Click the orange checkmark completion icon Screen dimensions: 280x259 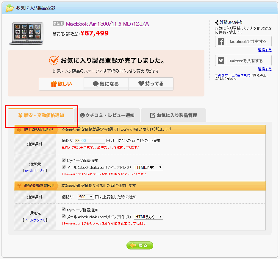pos(54,60)
